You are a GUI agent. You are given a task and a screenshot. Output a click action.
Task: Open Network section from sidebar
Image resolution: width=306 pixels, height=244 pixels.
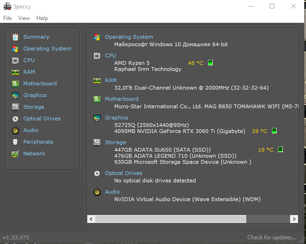pyautogui.click(x=34, y=153)
